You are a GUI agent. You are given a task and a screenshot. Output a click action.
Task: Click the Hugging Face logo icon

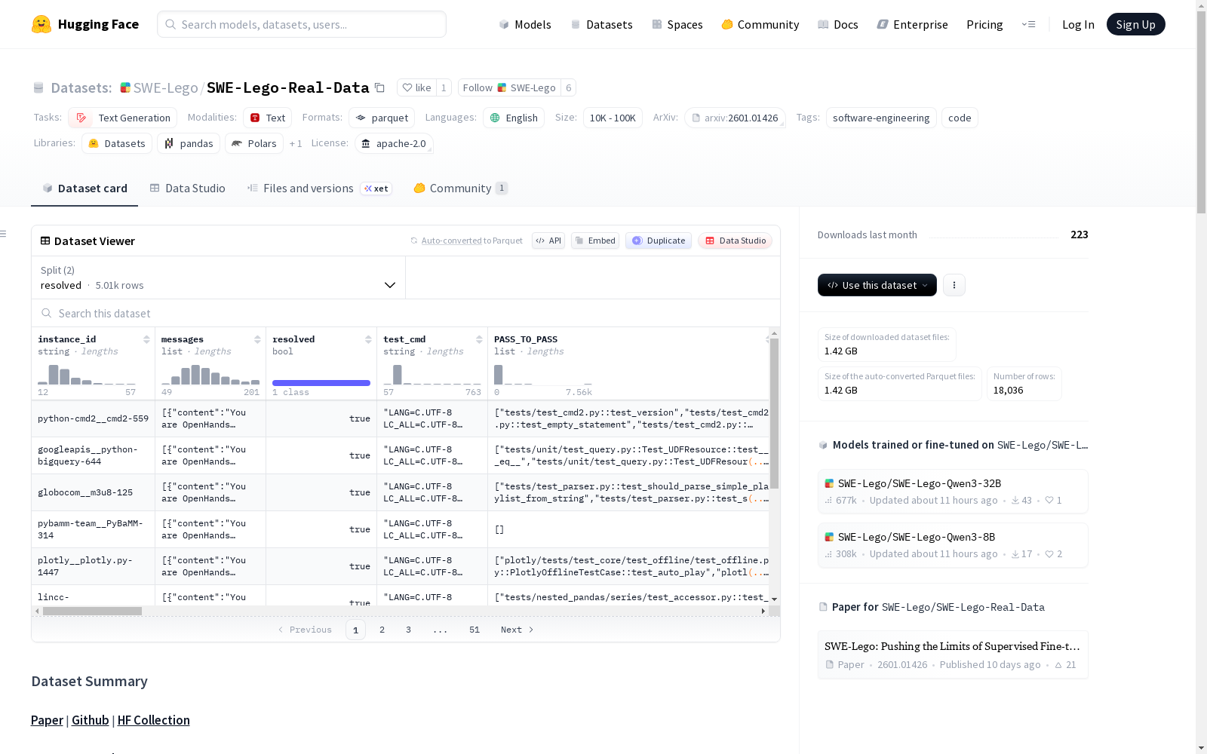click(41, 24)
